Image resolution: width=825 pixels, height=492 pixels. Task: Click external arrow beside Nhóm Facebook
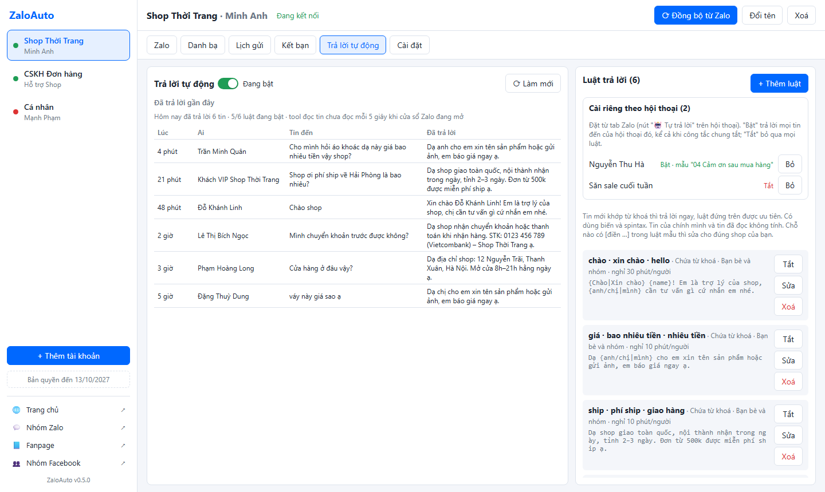tap(123, 463)
